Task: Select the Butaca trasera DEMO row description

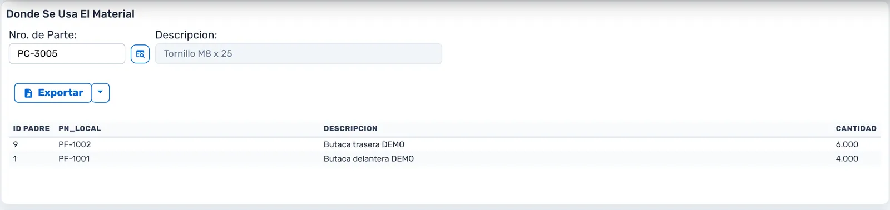Action: (364, 144)
